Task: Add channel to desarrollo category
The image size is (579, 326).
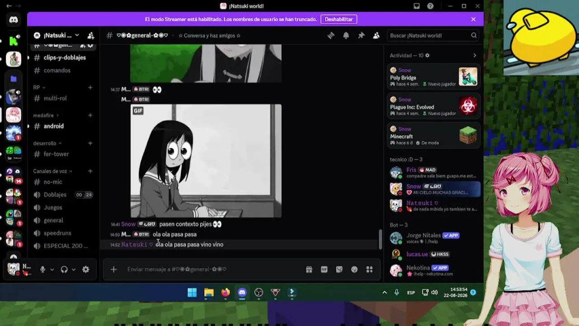Action: click(x=90, y=144)
